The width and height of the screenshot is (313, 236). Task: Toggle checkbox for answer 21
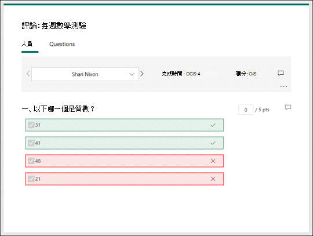click(31, 179)
